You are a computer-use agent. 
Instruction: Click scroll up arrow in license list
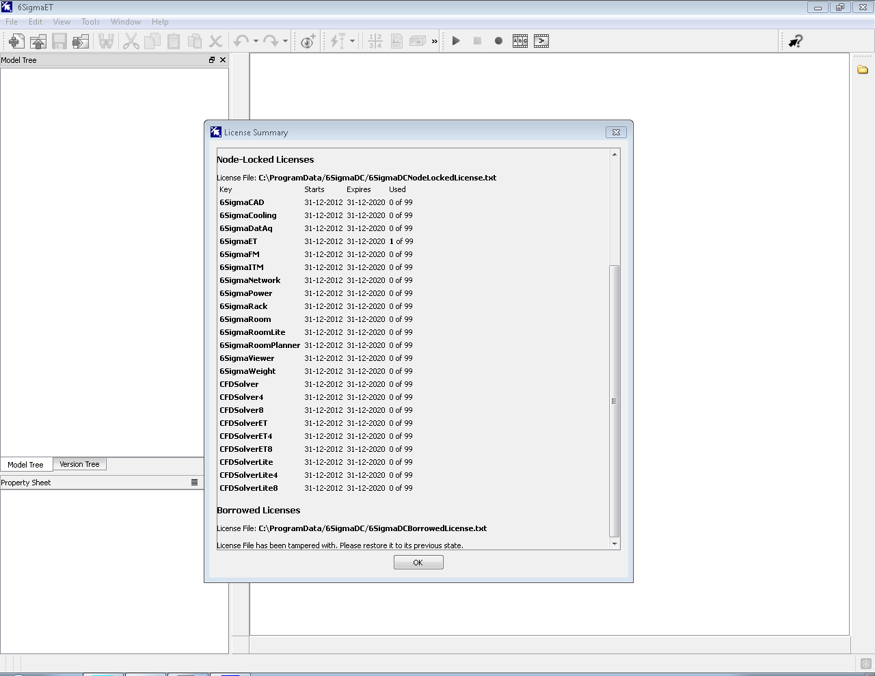point(615,154)
